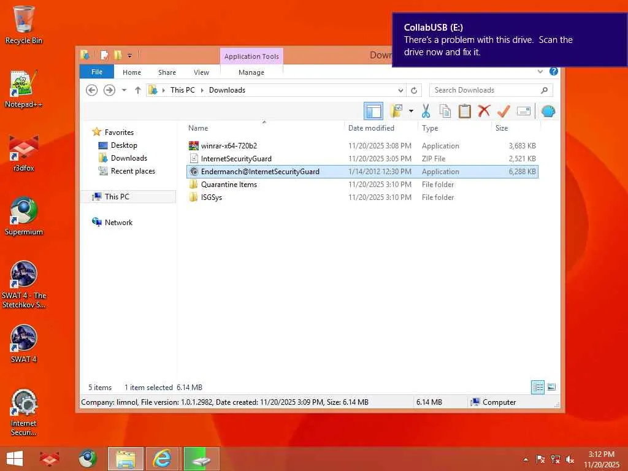The height and width of the screenshot is (471, 628).
Task: Select Endermanch@InternetSecurityGuard application
Action: 362,172
